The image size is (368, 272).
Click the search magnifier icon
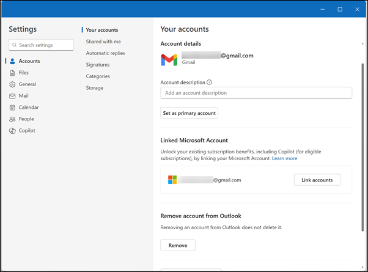[x=14, y=45]
